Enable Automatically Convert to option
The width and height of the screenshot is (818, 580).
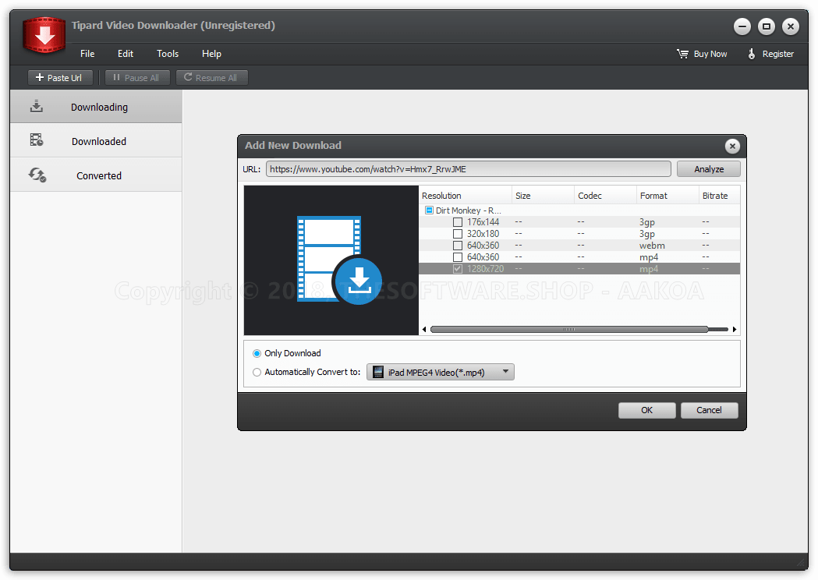pyautogui.click(x=257, y=372)
